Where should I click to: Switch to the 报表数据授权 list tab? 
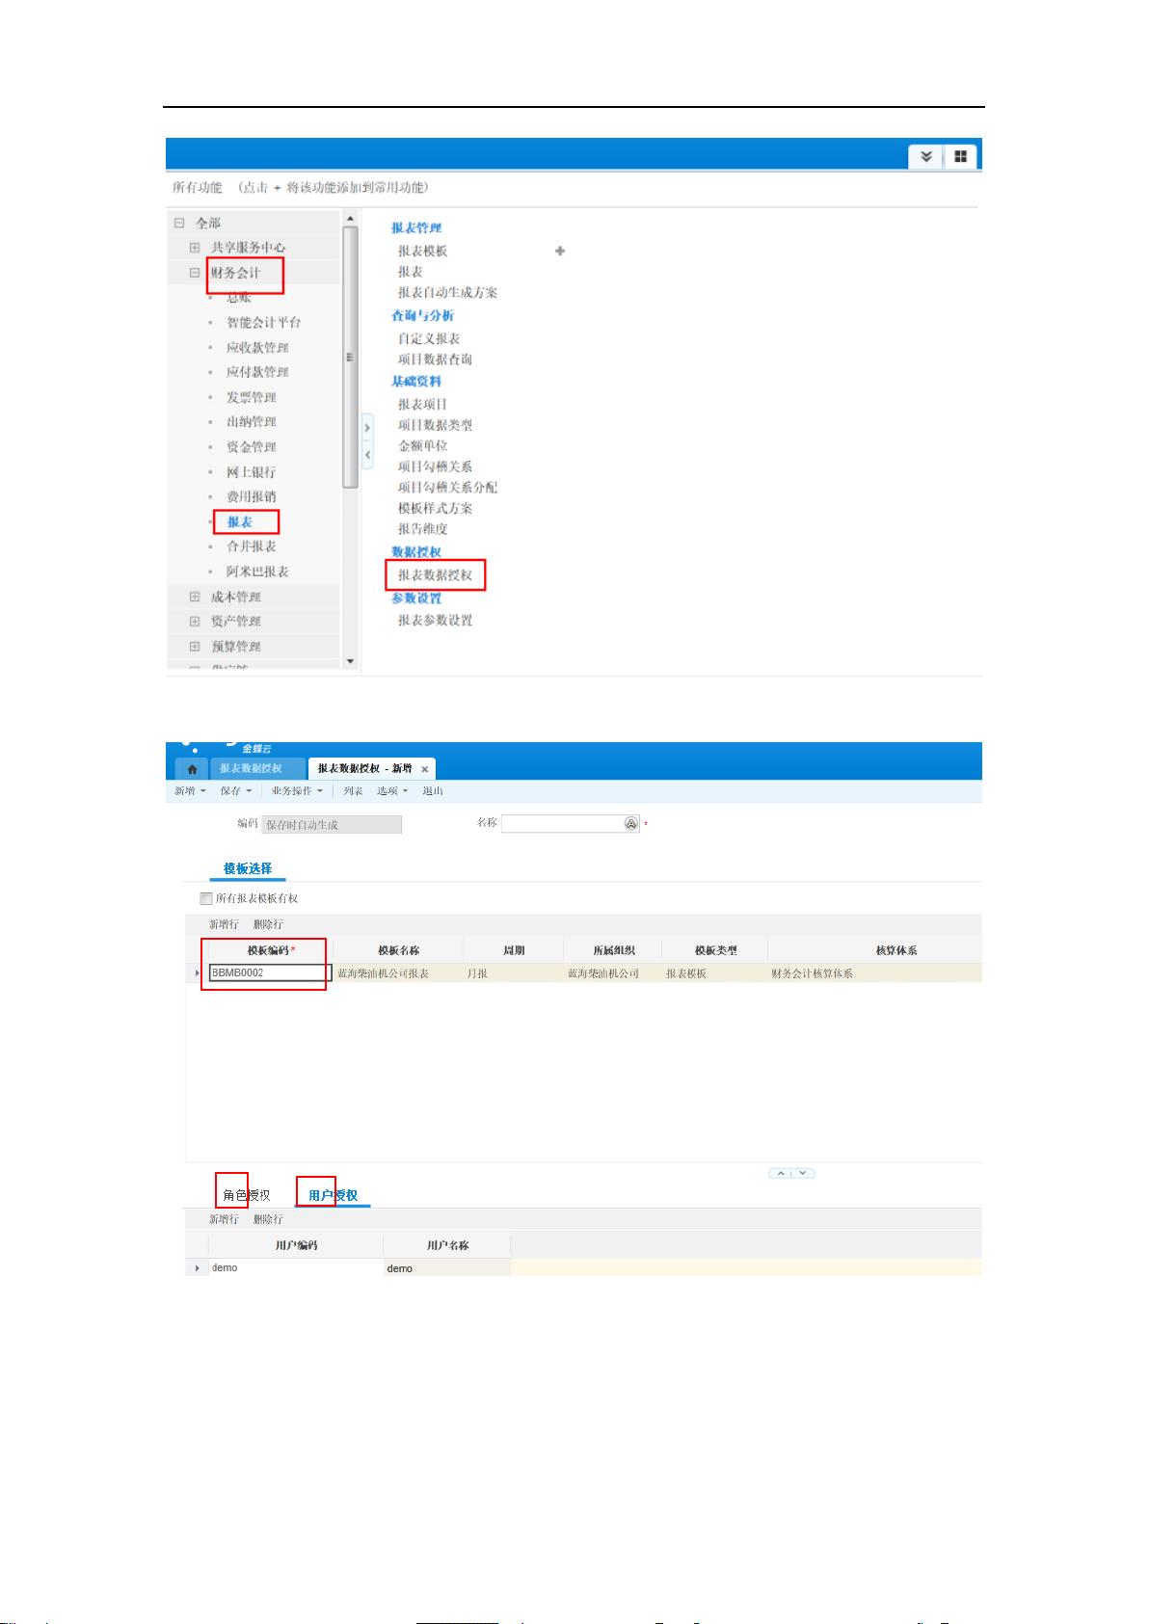coord(251,769)
